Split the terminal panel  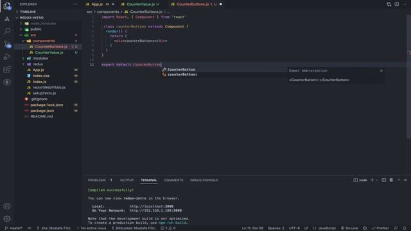click(x=383, y=180)
